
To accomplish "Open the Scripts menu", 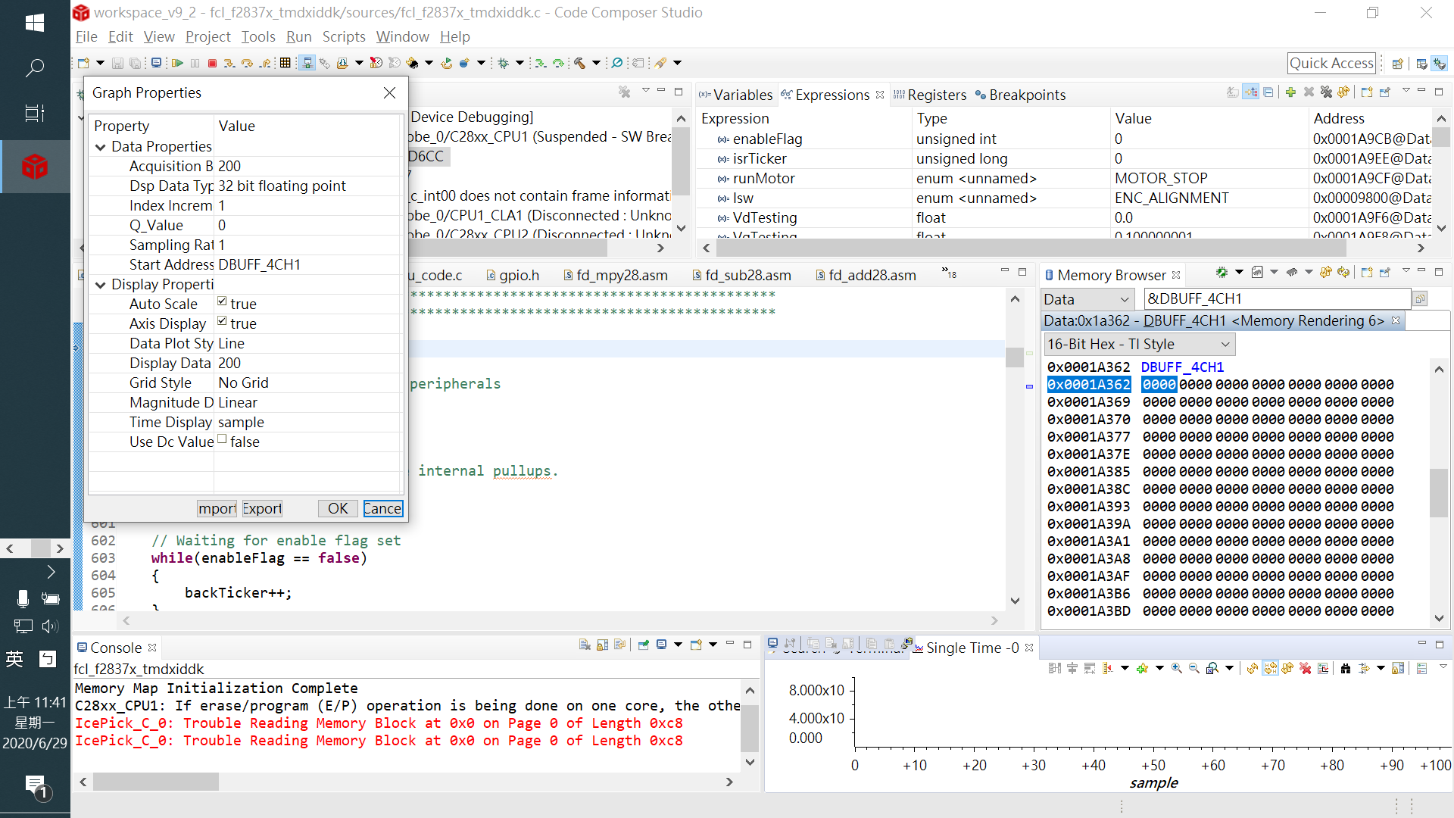I will pos(344,36).
